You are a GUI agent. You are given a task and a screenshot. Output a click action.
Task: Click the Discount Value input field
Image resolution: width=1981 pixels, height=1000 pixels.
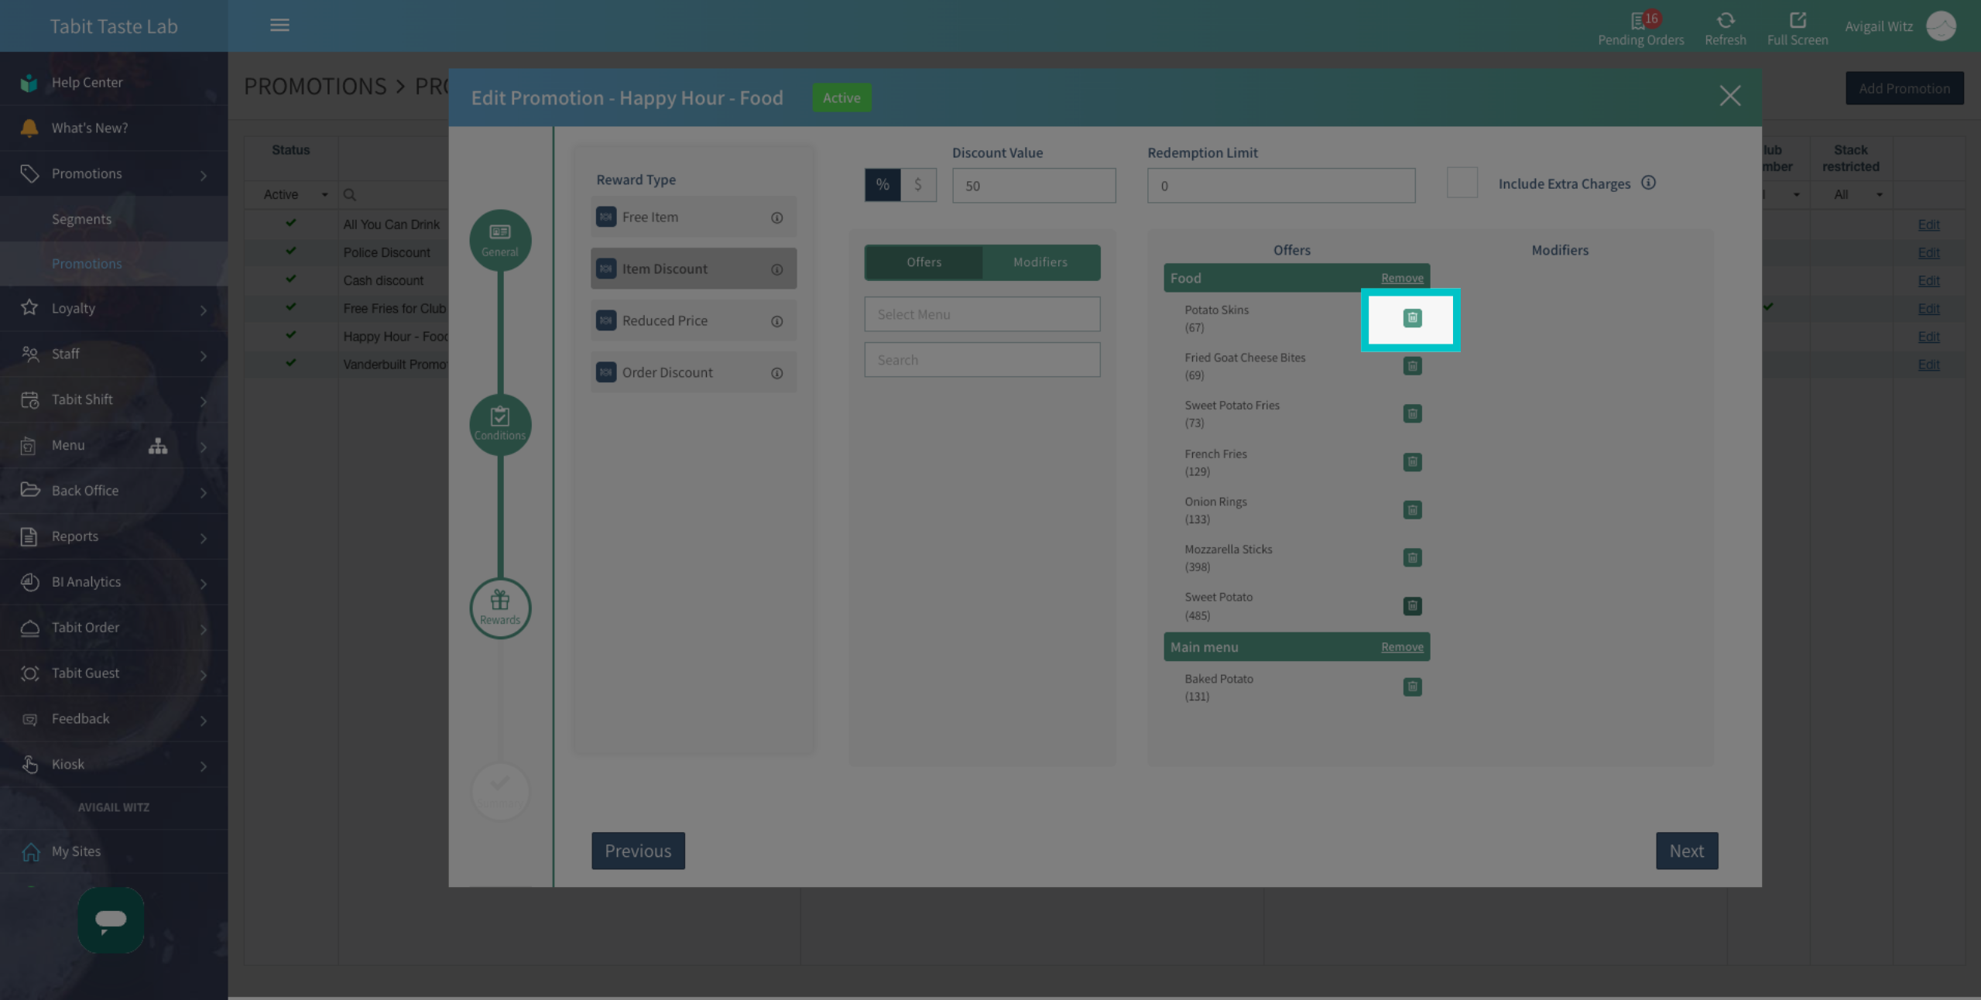(x=1033, y=186)
